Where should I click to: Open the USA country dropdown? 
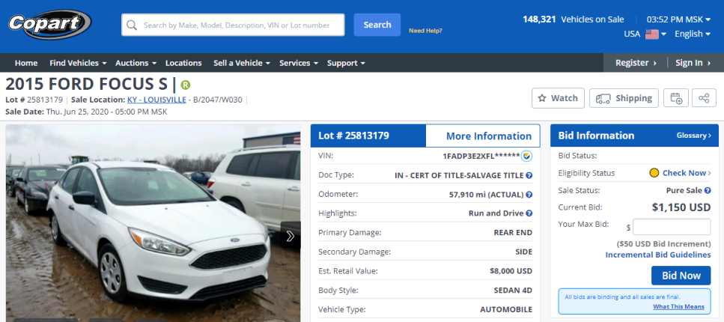point(645,34)
